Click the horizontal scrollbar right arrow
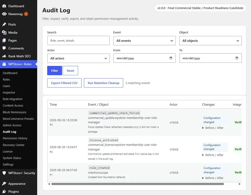The width and height of the screenshot is (251, 195). tap(240, 184)
